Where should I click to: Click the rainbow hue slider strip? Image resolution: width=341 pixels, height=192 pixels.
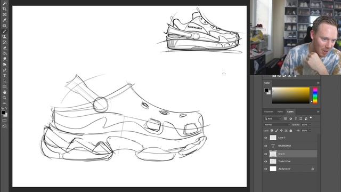(x=315, y=95)
